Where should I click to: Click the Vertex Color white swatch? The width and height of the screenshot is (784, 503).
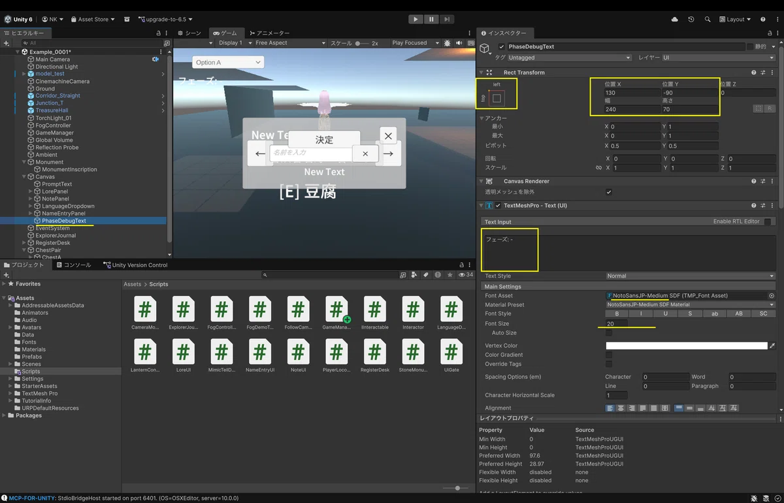pyautogui.click(x=686, y=346)
